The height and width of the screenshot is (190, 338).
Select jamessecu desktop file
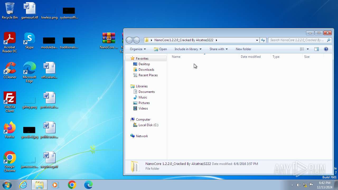click(x=30, y=163)
